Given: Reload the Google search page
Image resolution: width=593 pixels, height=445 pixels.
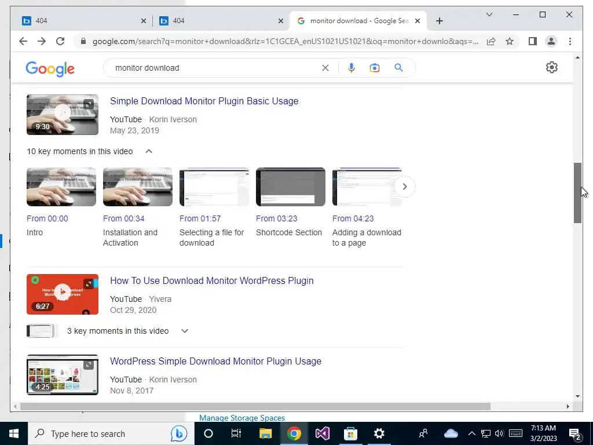Looking at the screenshot, I should (60, 41).
